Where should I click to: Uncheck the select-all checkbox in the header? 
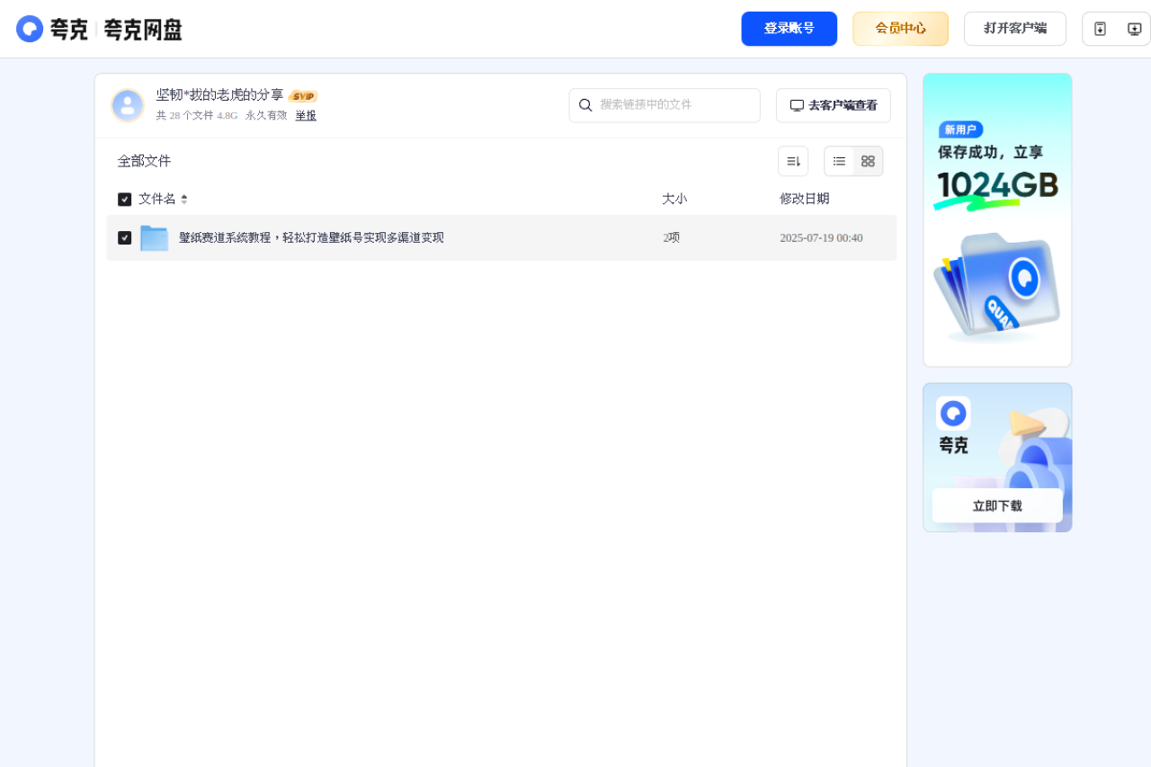[124, 199]
